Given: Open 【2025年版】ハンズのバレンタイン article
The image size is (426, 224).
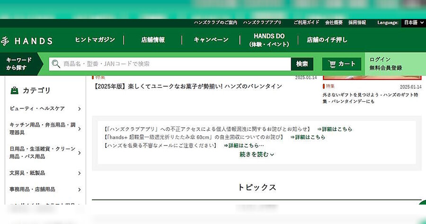Looking at the screenshot, I should point(188,87).
